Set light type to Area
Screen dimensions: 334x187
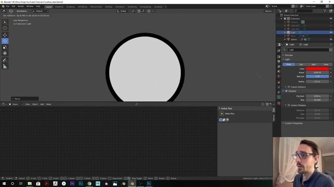[326, 64]
